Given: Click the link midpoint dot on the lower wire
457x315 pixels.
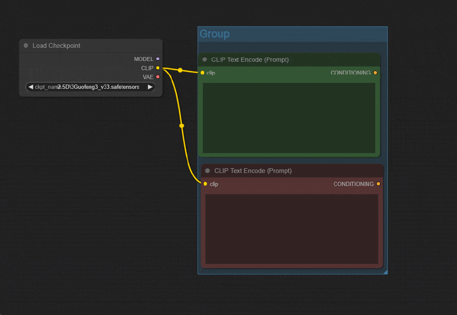Looking at the screenshot, I should point(182,126).
